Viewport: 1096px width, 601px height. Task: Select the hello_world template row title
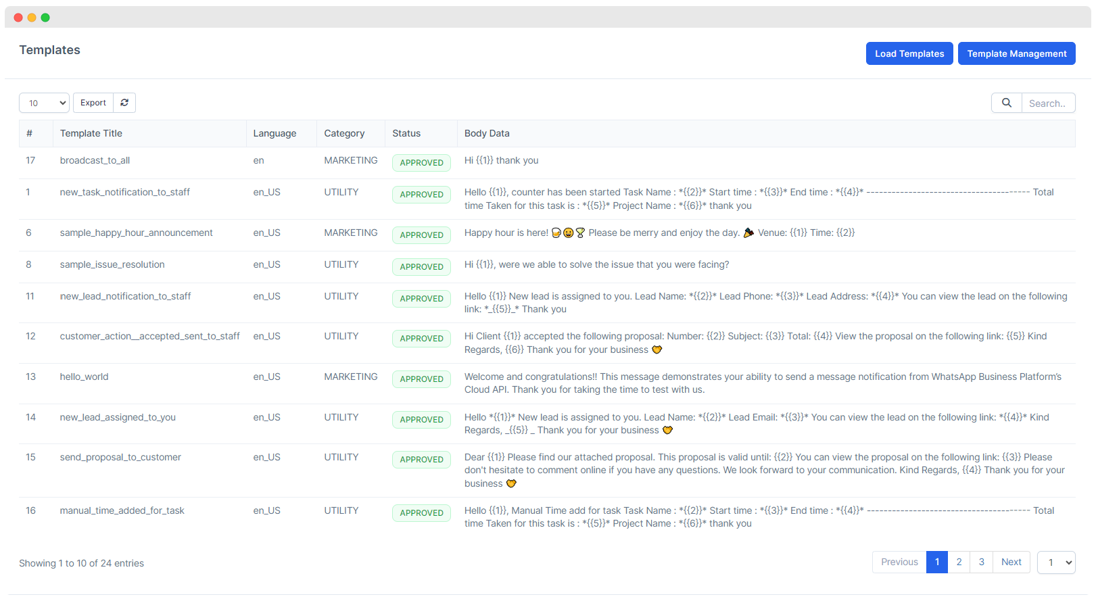click(x=84, y=377)
